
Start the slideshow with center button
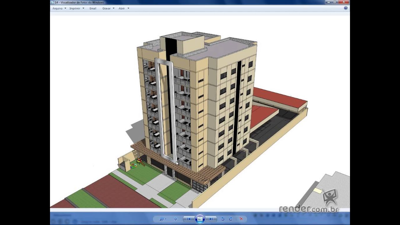[200, 219]
